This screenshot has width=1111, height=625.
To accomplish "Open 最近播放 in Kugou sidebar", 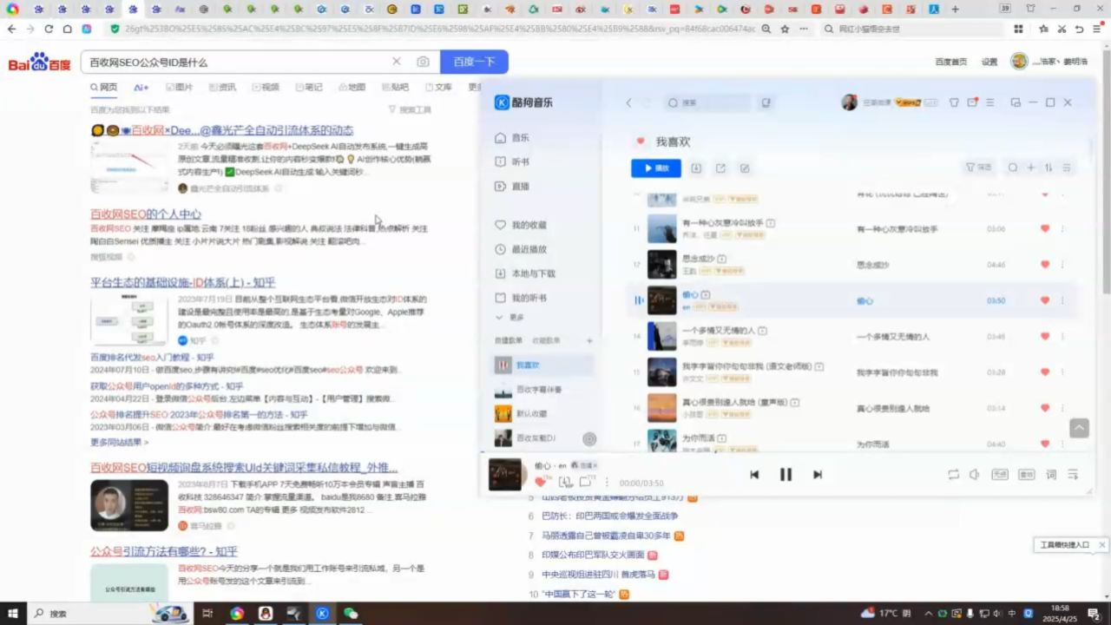I will point(521,249).
